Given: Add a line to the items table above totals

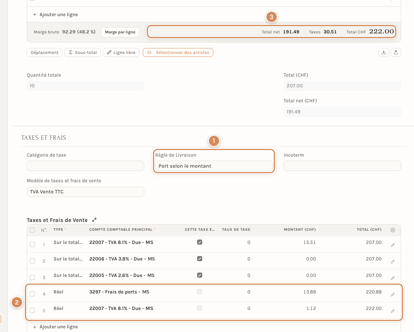Looking at the screenshot, I should pyautogui.click(x=55, y=15).
